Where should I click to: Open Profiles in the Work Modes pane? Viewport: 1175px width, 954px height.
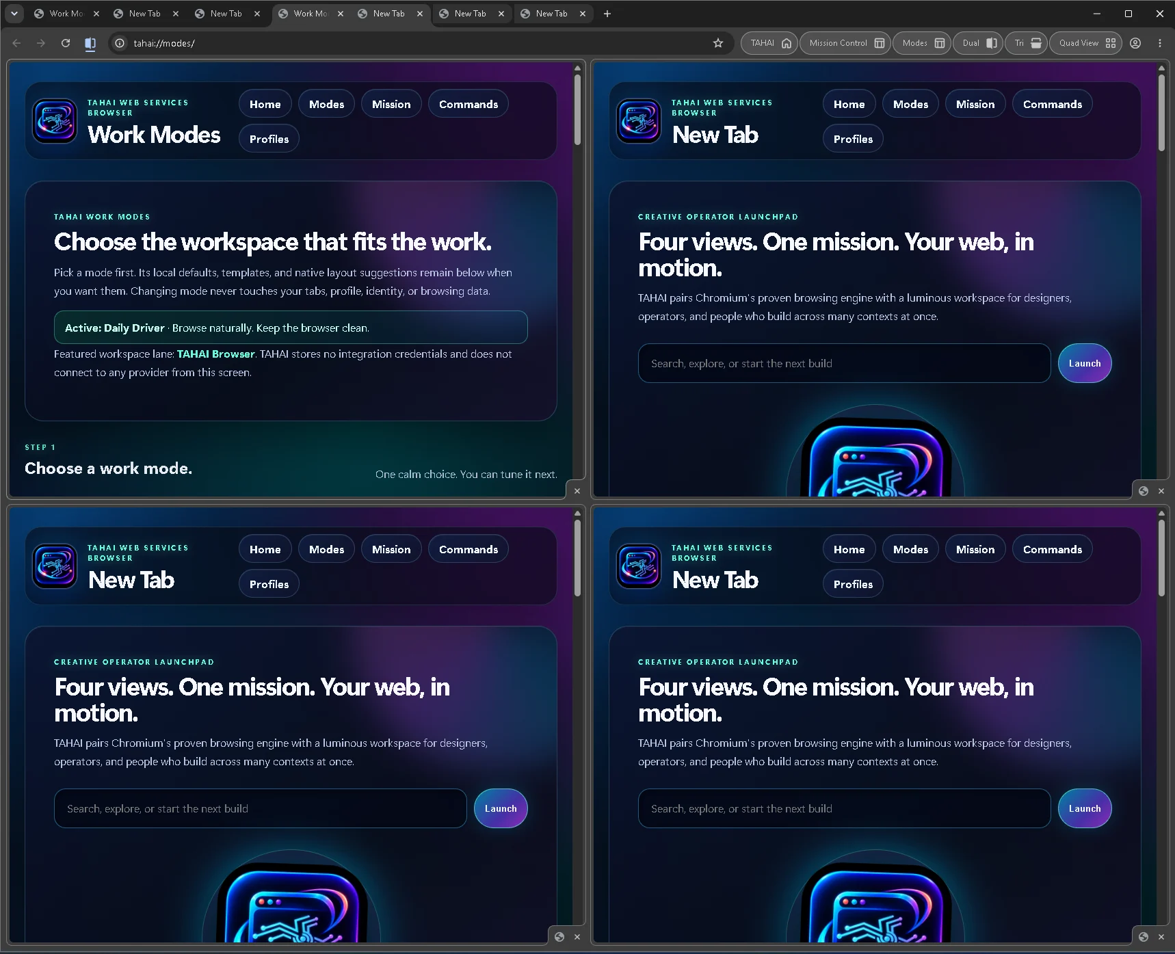[269, 139]
